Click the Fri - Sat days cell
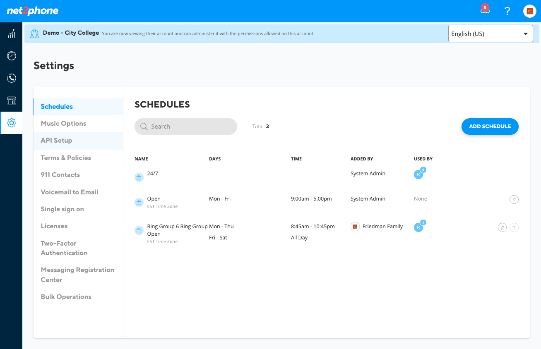This screenshot has height=349, width=541. pos(218,238)
